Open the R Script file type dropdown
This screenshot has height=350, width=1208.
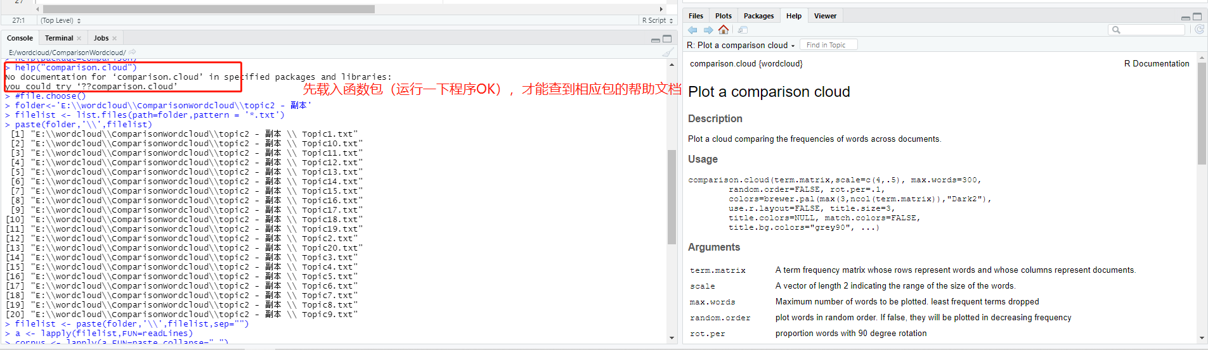pos(658,20)
